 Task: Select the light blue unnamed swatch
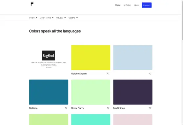(x=133, y=58)
